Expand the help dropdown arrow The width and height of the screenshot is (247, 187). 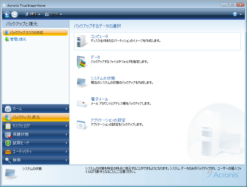tap(241, 14)
